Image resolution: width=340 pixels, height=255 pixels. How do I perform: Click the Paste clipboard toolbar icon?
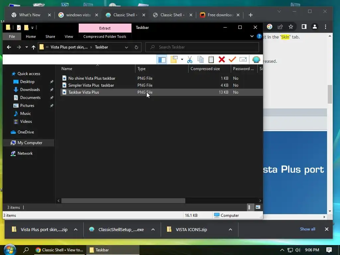[211, 59]
